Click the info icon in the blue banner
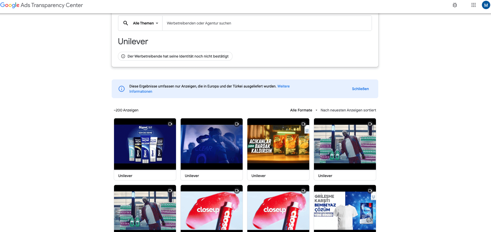Viewport: 491px width, 232px height. point(122,89)
